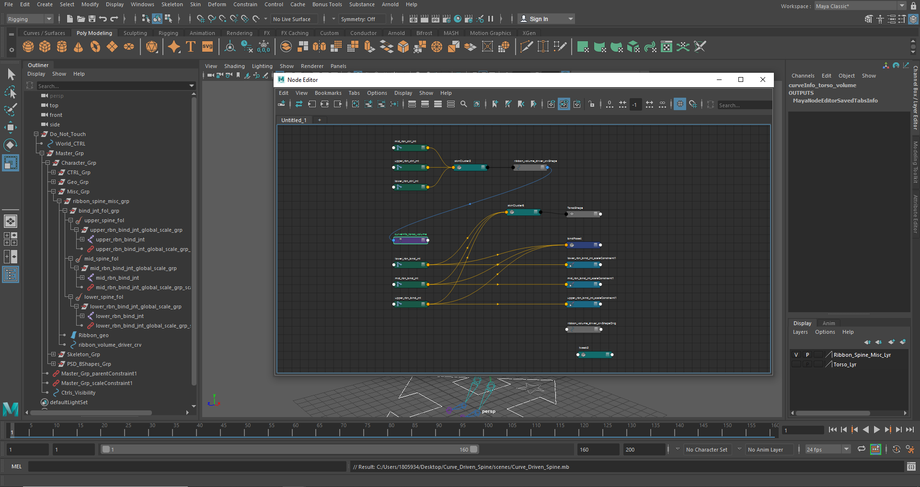Click the Undo arrow in status line
Screen dimensions: 920x487
pyautogui.click(x=103, y=19)
